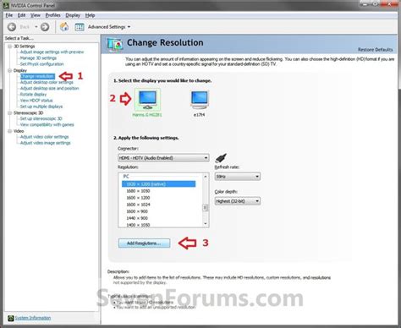Collapse the Display tree node
The width and height of the screenshot is (401, 328).
point(10,70)
